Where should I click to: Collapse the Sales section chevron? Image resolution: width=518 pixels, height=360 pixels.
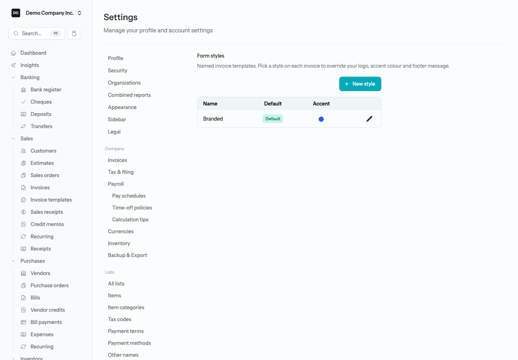(13, 139)
